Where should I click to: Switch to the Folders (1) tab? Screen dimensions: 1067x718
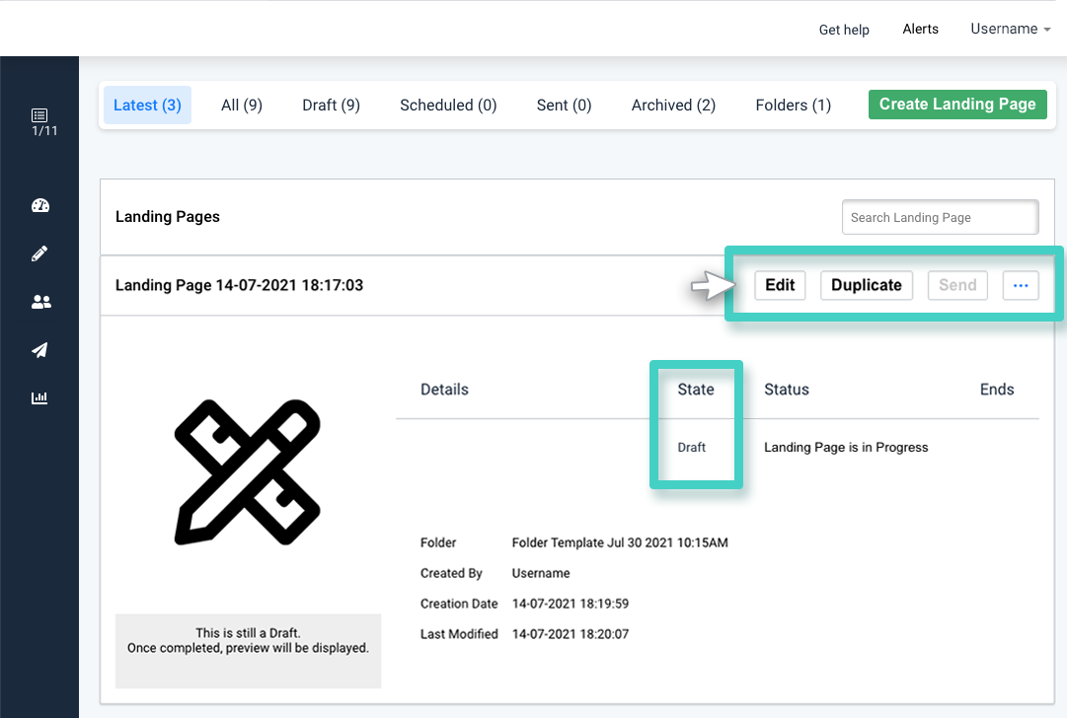point(793,106)
